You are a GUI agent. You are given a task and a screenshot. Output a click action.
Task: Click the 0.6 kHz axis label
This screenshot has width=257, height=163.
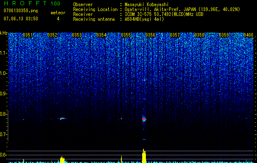4,155
